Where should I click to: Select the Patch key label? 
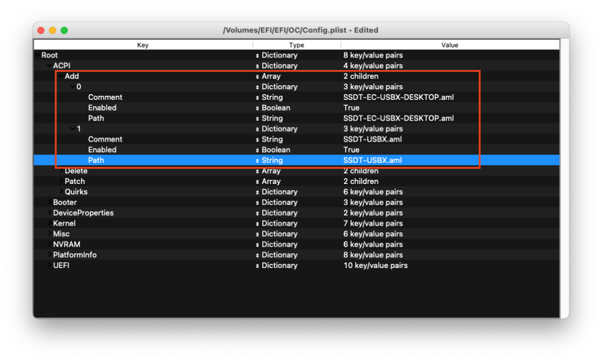pyautogui.click(x=75, y=181)
